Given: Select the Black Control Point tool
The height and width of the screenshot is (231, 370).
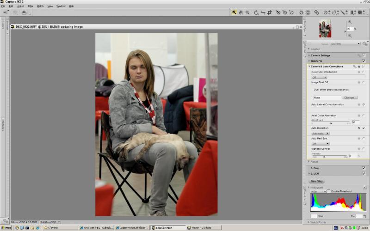Looking at the screenshot, I should click(x=278, y=12).
